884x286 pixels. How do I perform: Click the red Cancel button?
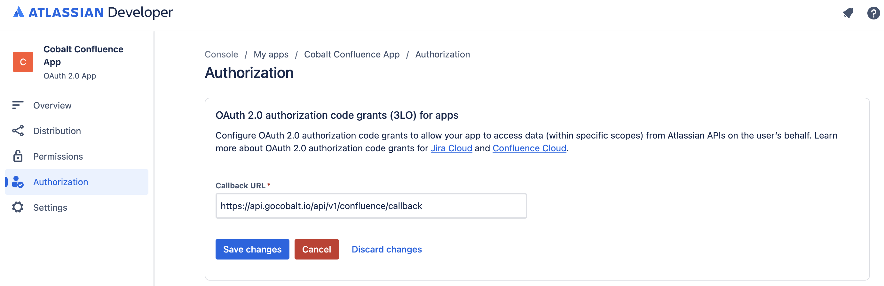point(316,249)
